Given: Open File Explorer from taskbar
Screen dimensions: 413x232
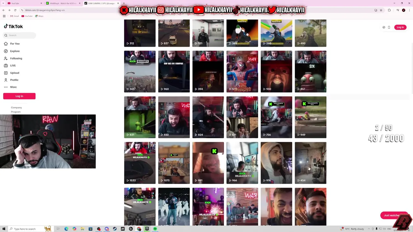Looking at the screenshot, I should pyautogui.click(x=82, y=229).
